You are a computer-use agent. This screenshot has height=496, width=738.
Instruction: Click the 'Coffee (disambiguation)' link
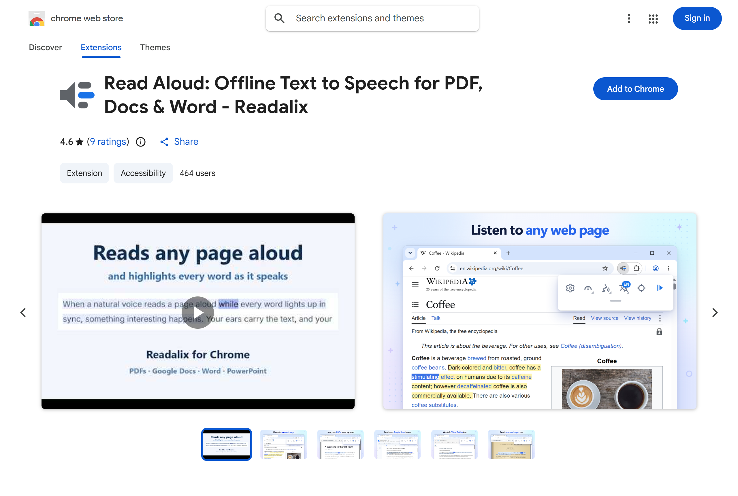[591, 346]
